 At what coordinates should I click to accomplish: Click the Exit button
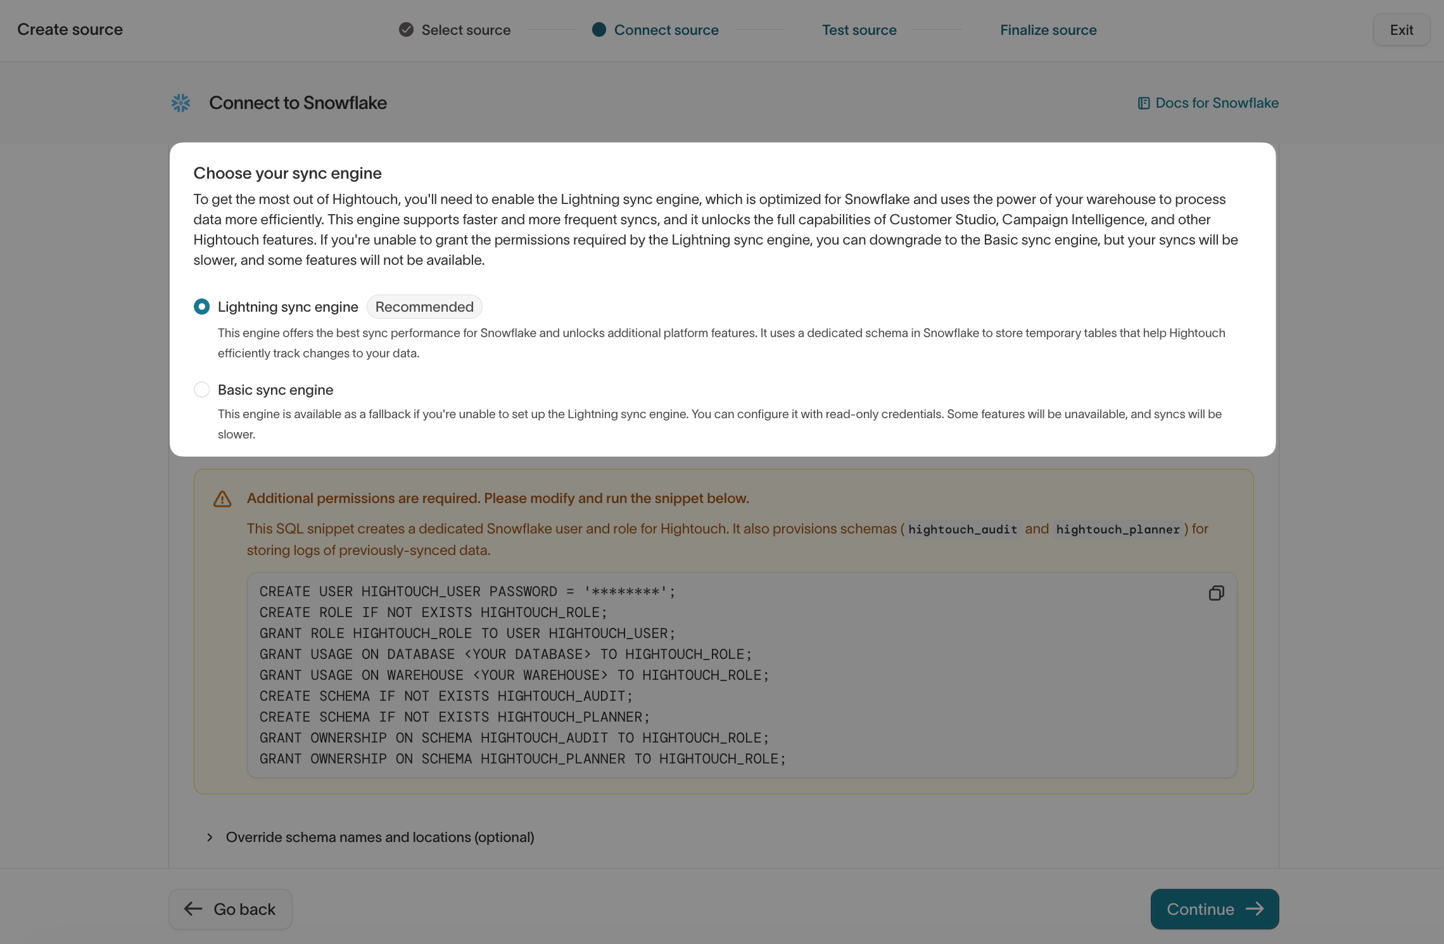click(x=1402, y=30)
